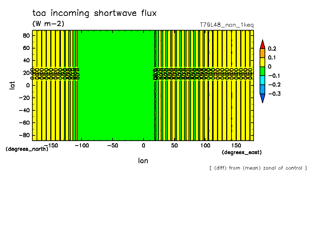Click positive latitude tick label '20'
318x230 pixels.
[26, 73]
